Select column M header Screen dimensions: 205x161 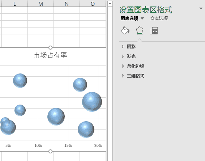(40, 4)
